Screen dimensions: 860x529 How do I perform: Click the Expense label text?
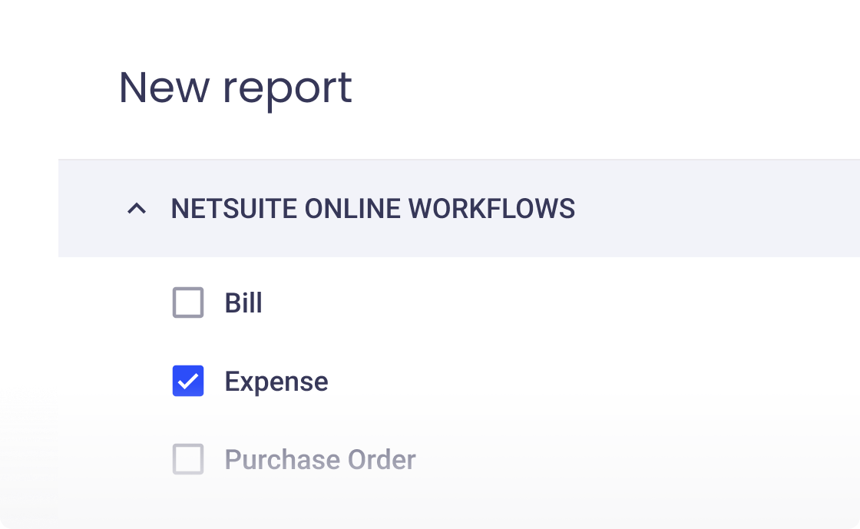tap(275, 381)
